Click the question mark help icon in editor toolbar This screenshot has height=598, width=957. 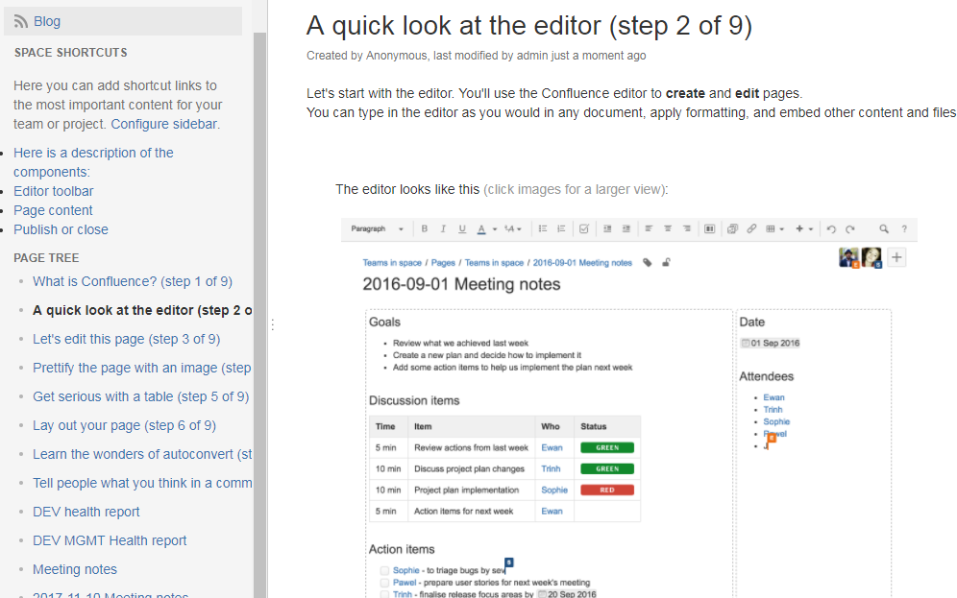coord(904,229)
